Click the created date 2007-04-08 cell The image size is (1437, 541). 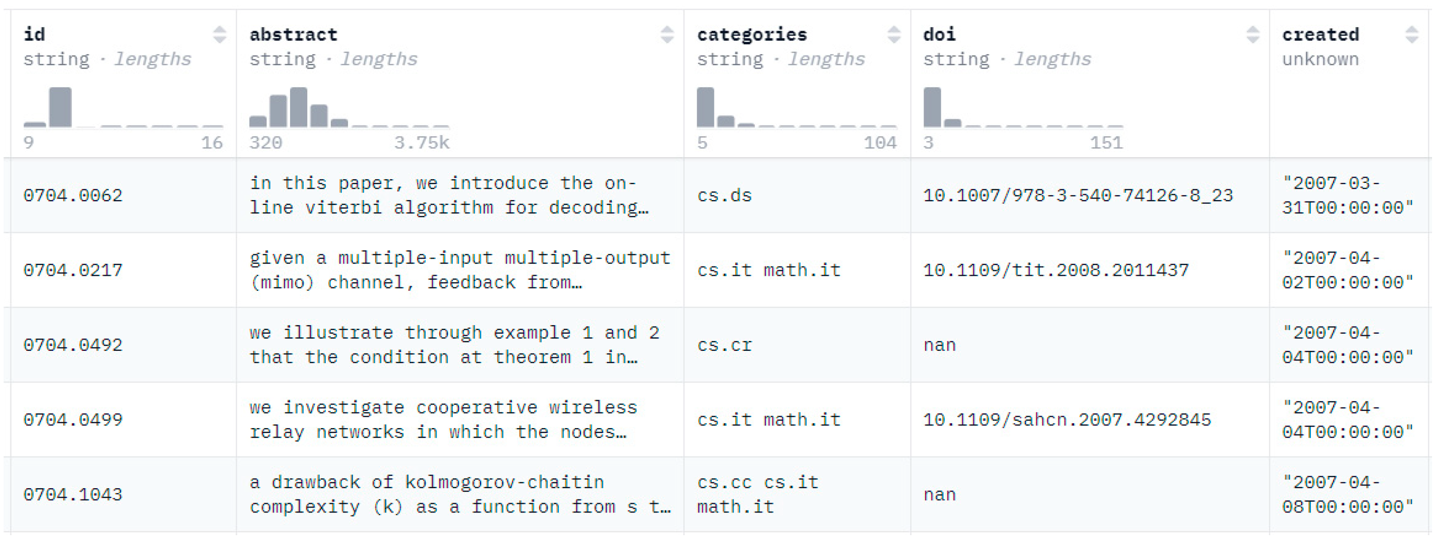click(1347, 494)
